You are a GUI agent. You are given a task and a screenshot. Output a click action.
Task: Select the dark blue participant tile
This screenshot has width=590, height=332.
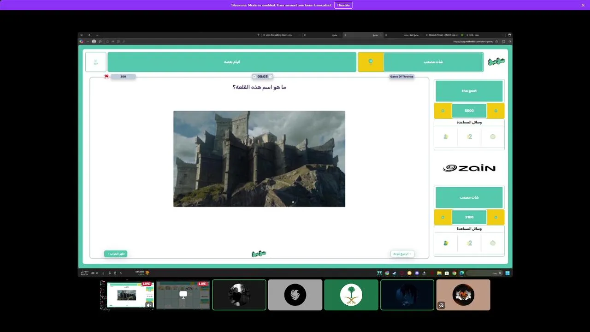(407, 295)
